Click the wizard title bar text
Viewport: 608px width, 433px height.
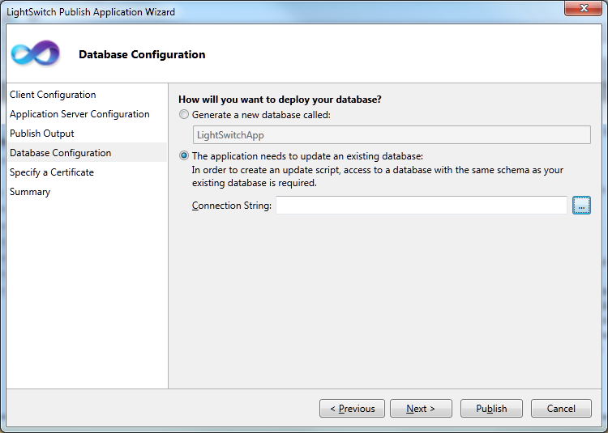click(91, 11)
